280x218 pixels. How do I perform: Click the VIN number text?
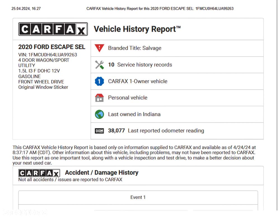(x=48, y=55)
